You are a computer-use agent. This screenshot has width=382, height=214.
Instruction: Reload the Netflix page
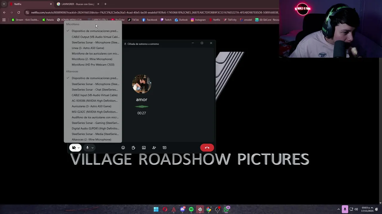point(19,12)
